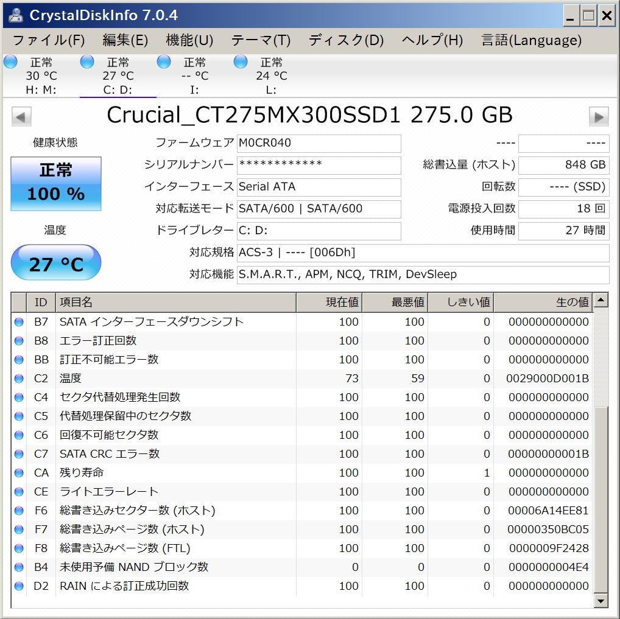
Task: Select raw value 00006A14EE81
Action: coord(548,511)
